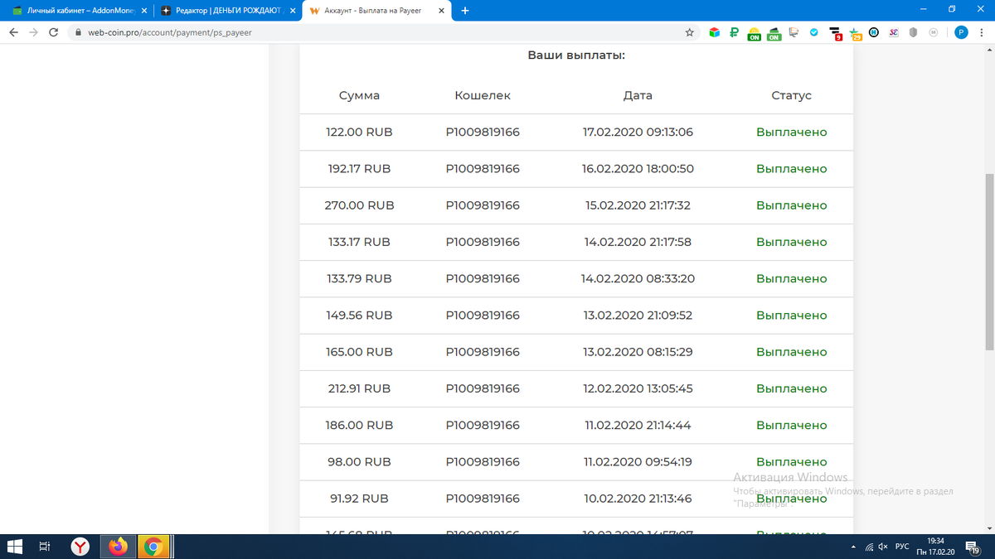Screen dimensions: 995x559
Task: Open Task View on the taskbar
Action: click(x=45, y=547)
